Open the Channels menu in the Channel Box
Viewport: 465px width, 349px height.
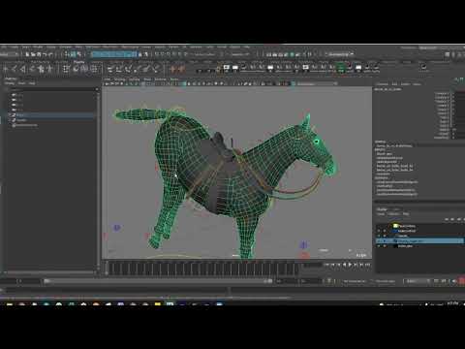coord(383,84)
